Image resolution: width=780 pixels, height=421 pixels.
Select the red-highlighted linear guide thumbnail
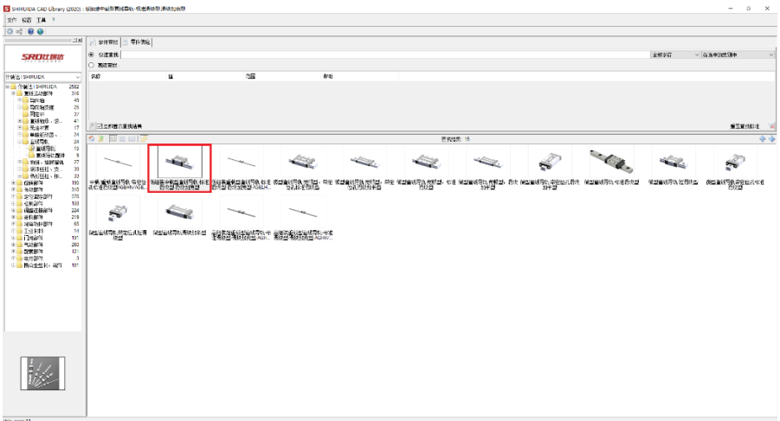[x=179, y=169]
